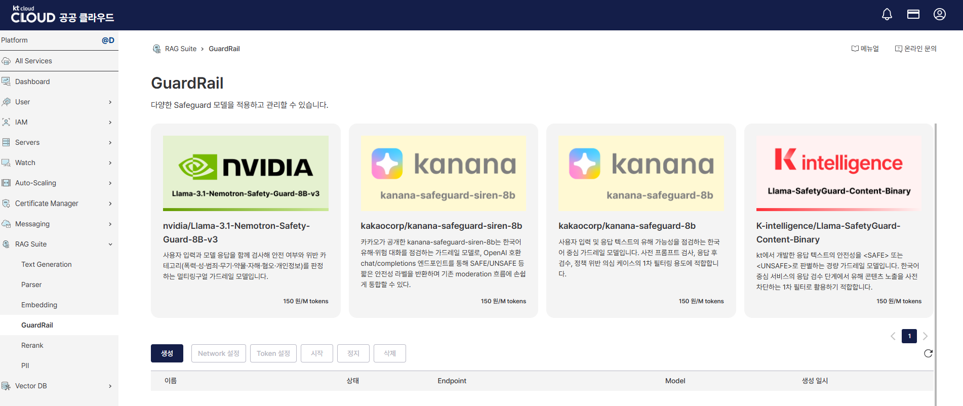Select the NVIDIA Nemotron Safety Guard thumbnail

[246, 173]
